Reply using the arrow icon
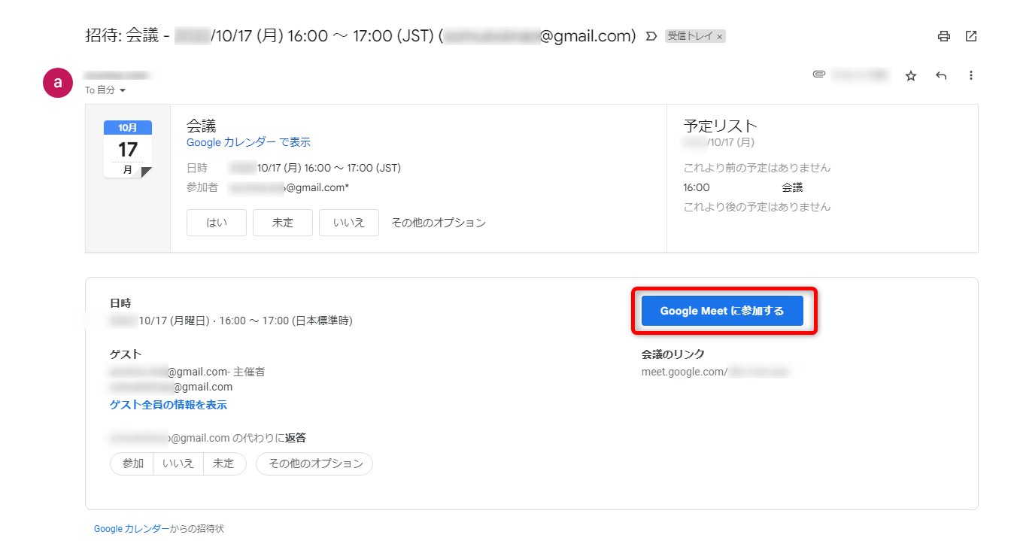Viewport: 1011px width, 541px height. coord(941,75)
